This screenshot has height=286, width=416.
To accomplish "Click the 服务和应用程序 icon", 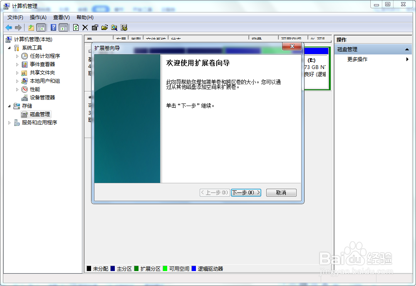I will coord(17,123).
